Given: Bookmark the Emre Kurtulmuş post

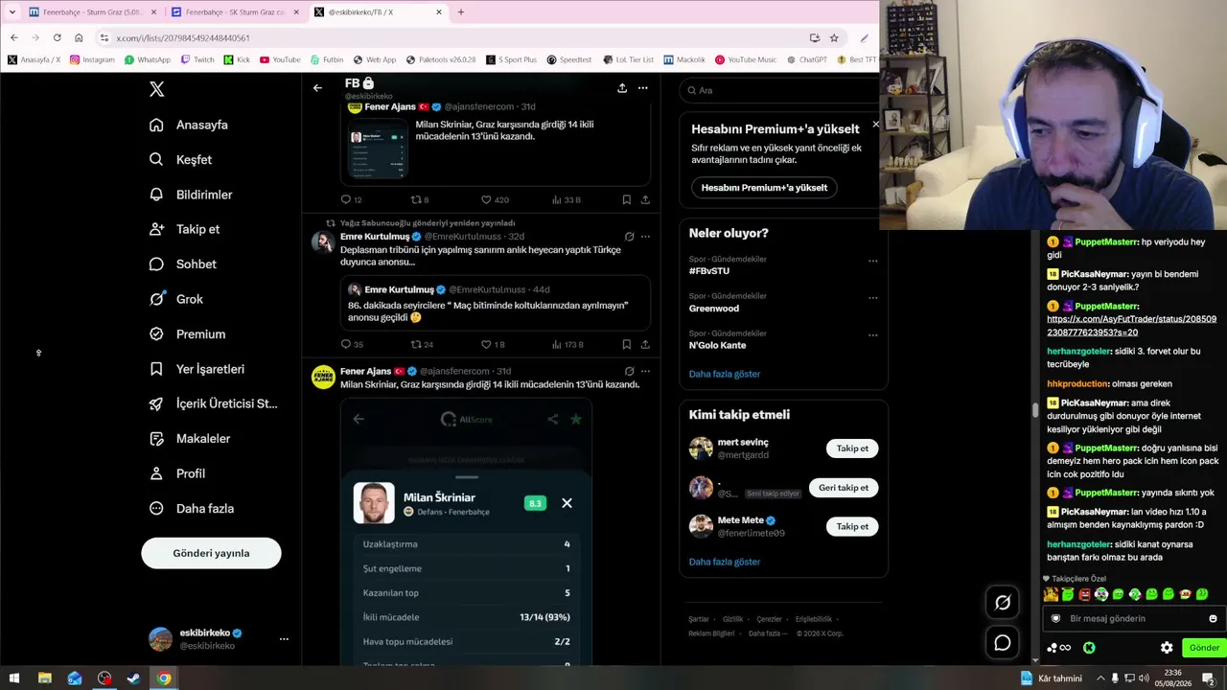Looking at the screenshot, I should 626,345.
